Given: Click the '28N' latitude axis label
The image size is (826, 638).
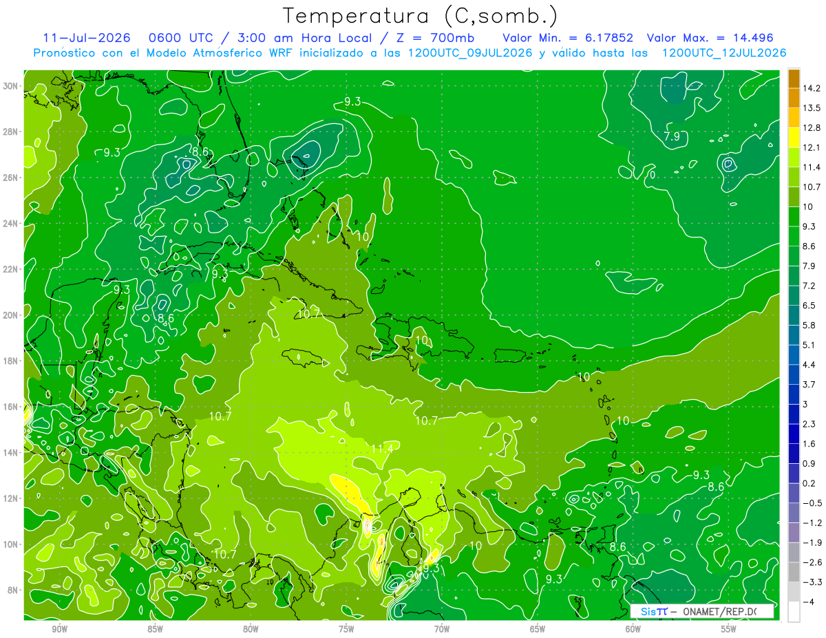Looking at the screenshot, I should (12, 131).
